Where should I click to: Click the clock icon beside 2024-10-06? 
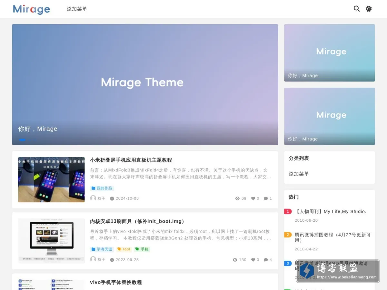click(x=112, y=198)
